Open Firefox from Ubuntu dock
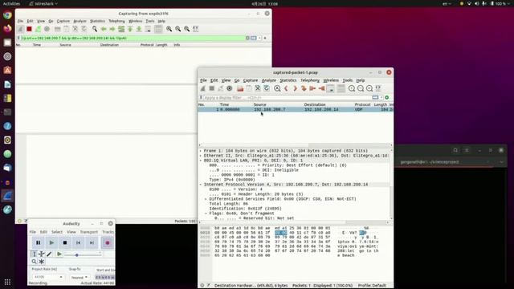The height and width of the screenshot is (289, 514). tap(7, 29)
